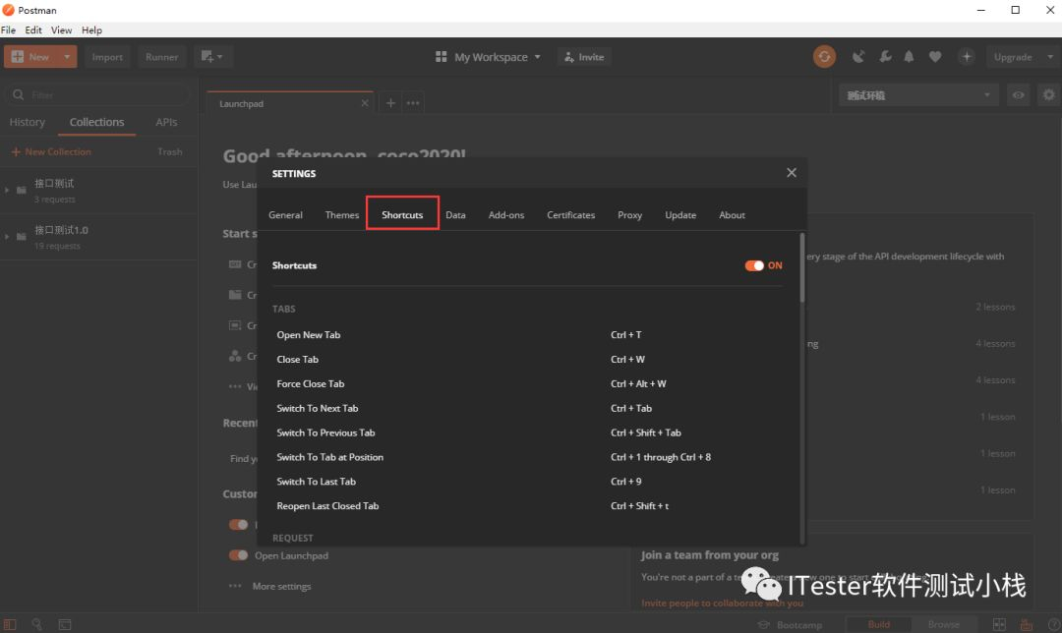Click the Upgrade button

pyautogui.click(x=1013, y=57)
